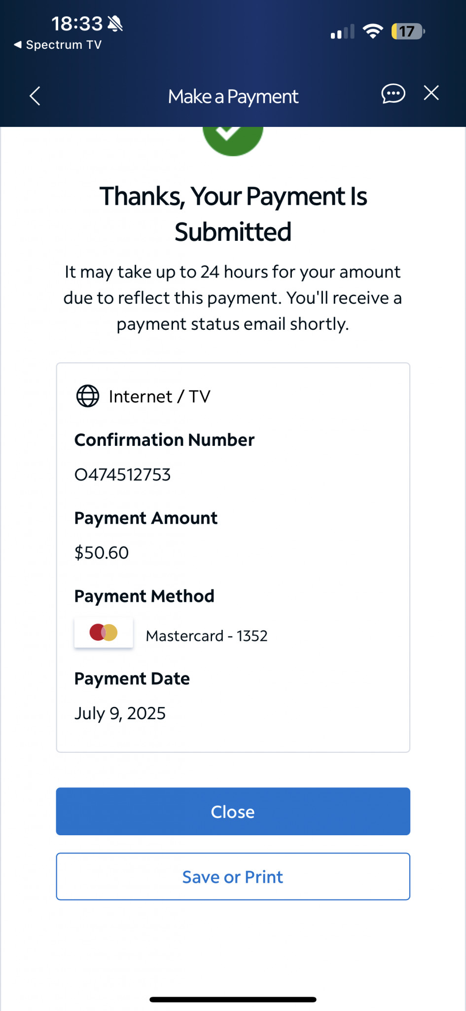466x1011 pixels.
Task: Tap the $50.60 payment amount
Action: click(x=102, y=553)
